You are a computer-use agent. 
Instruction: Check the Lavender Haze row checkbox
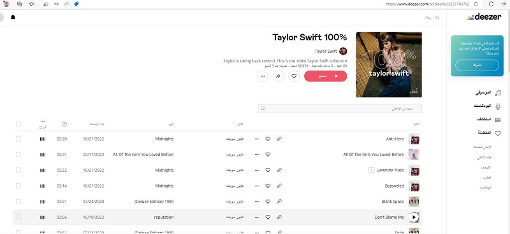click(x=18, y=170)
